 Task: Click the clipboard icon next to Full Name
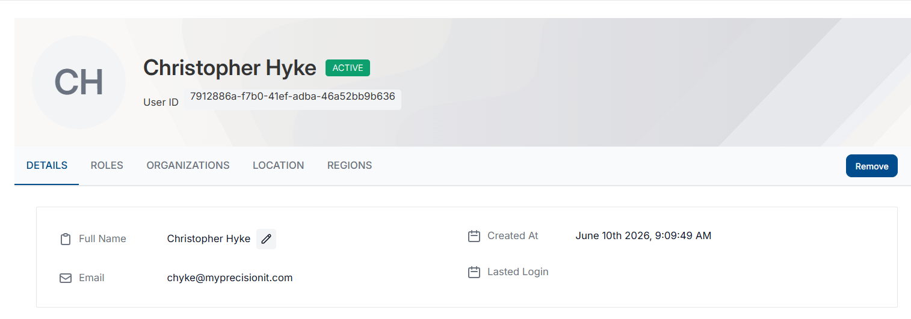point(66,239)
